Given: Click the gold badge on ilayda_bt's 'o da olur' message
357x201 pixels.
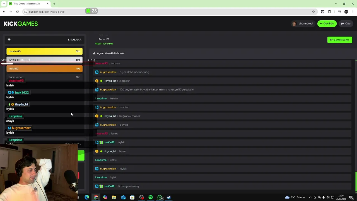Looking at the screenshot, I should click(x=97, y=81).
